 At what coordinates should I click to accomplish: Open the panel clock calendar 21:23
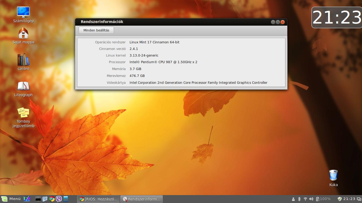[x=349, y=199]
